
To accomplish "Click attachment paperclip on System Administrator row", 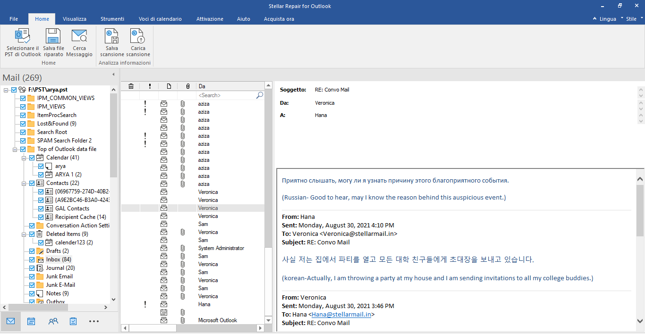I will [183, 248].
